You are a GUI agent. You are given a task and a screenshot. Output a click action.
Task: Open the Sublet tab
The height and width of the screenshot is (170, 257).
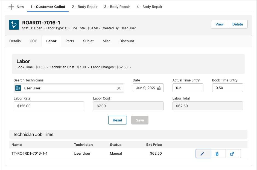(x=88, y=41)
